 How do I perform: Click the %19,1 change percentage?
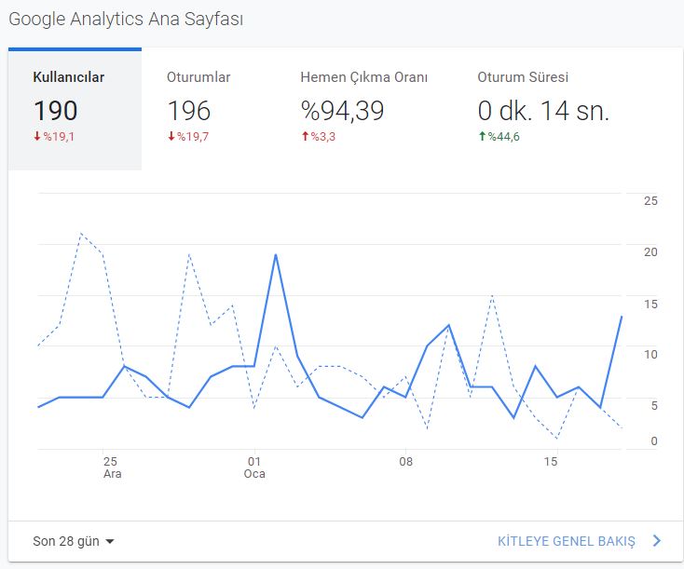pos(59,137)
